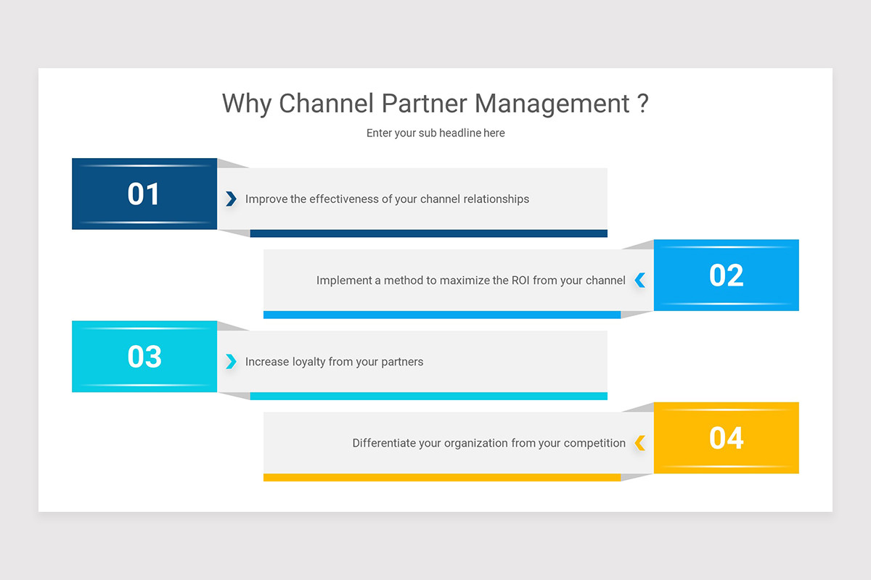
Task: Click the chevron arrow beside item 01
Action: 232,196
